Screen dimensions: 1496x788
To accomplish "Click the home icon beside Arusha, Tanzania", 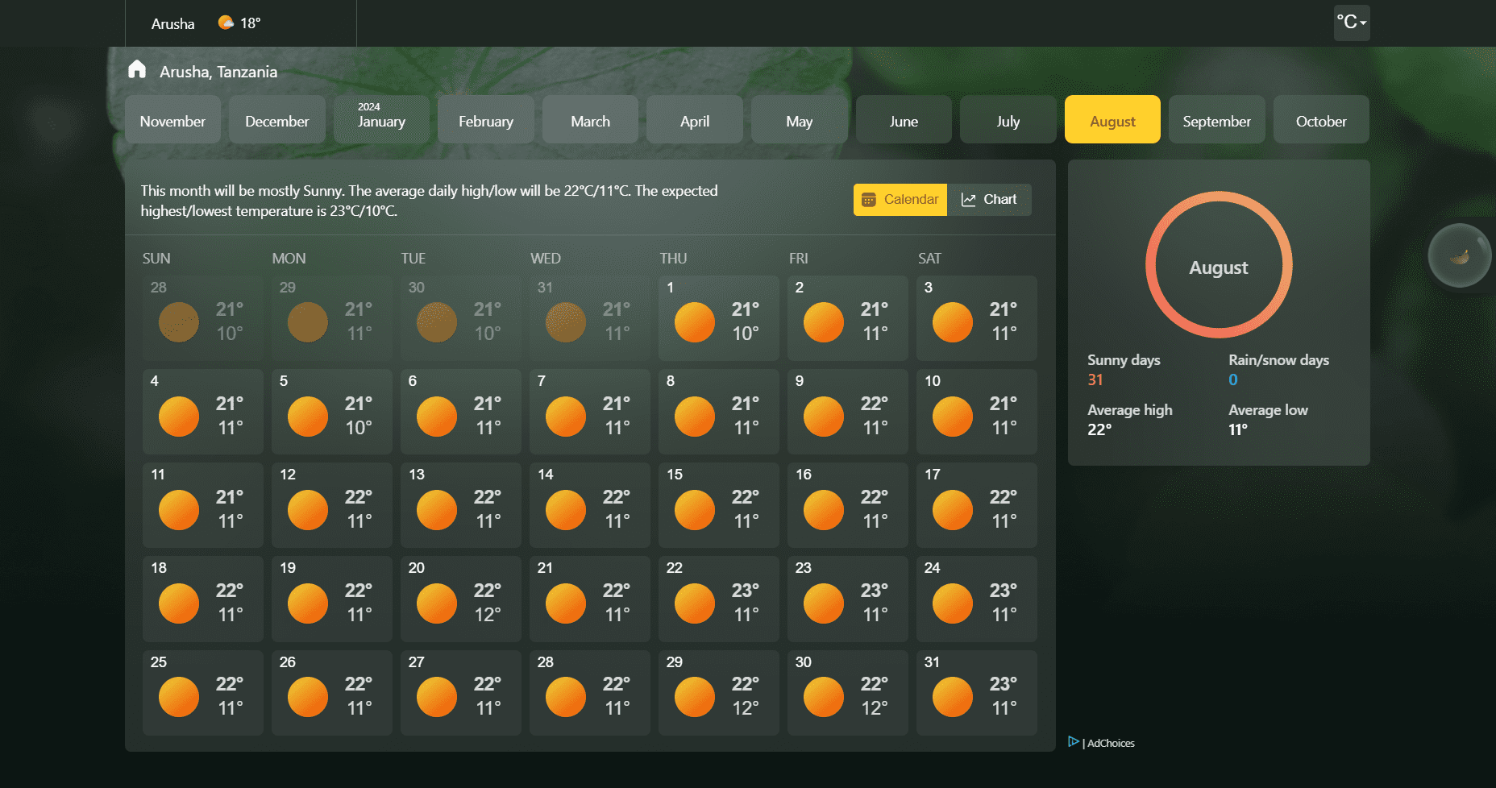I will click(x=137, y=70).
